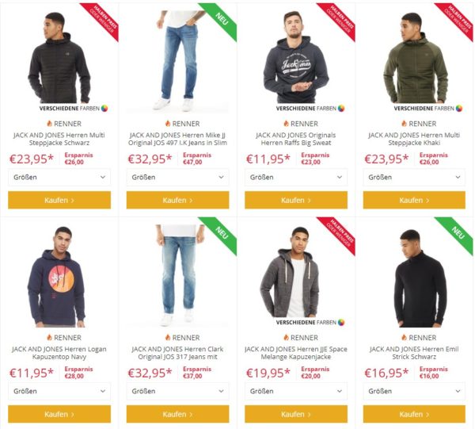Viewport: 475px width, 429px height.
Task: Click the color wheel icon on Steppjacke Schwarz
Action: click(104, 109)
